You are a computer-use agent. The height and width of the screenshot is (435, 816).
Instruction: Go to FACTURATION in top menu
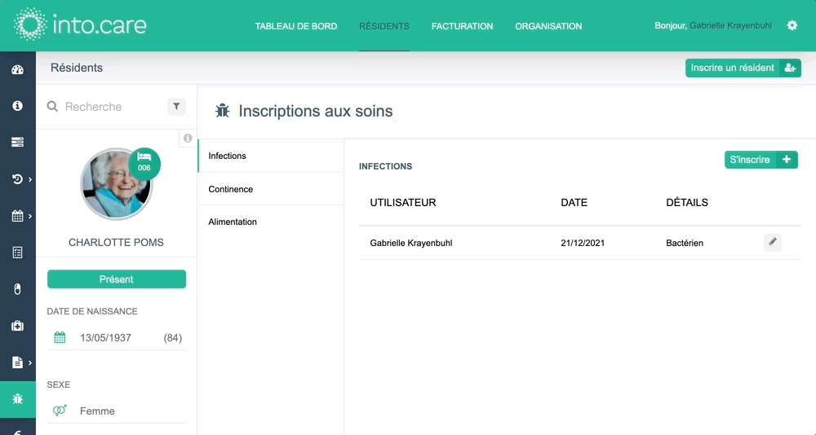[462, 26]
